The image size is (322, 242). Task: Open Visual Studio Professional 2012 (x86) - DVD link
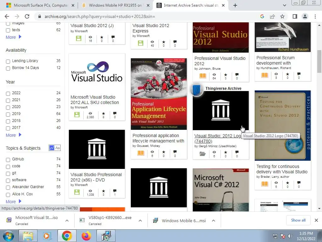[96, 177]
